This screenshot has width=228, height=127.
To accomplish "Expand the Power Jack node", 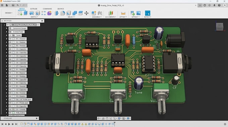I will click(7, 103).
